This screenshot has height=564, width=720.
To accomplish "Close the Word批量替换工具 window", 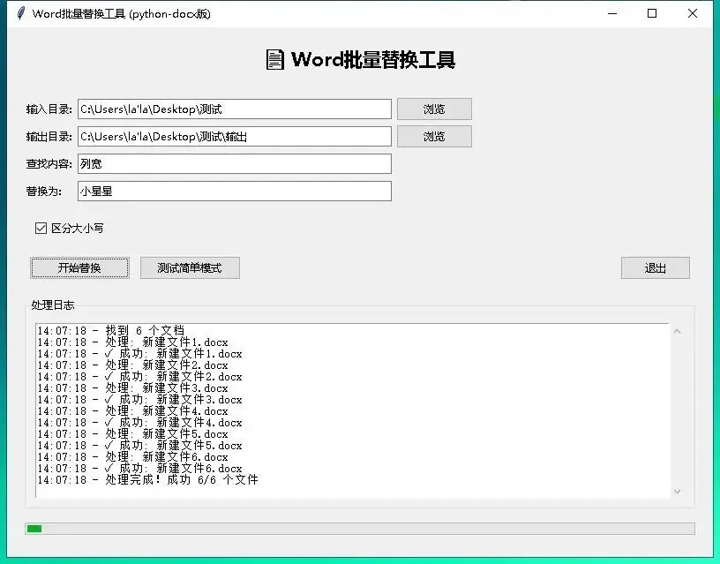I will click(693, 13).
